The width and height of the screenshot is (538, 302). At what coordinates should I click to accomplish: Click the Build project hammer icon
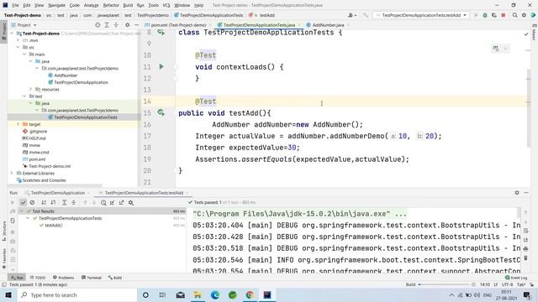pos(366,15)
